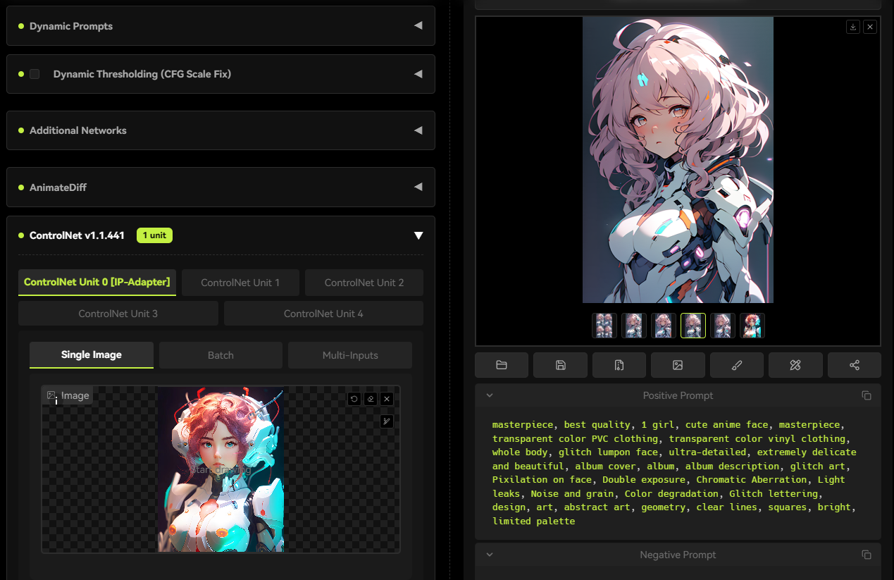This screenshot has height=580, width=894.
Task: Switch to ControlNet Unit 4 tab
Action: tap(323, 314)
